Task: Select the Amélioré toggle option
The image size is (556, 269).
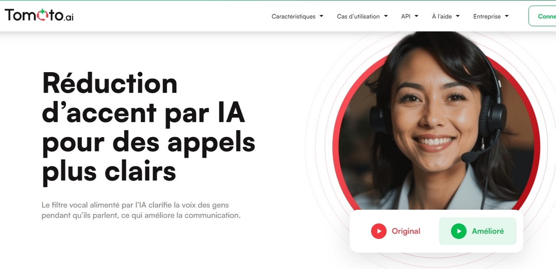Action: click(477, 231)
